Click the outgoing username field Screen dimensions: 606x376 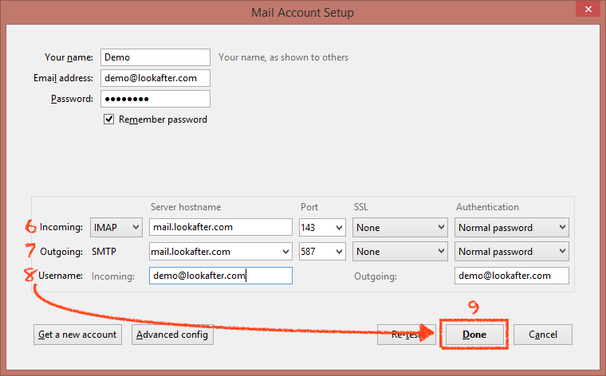pos(511,276)
